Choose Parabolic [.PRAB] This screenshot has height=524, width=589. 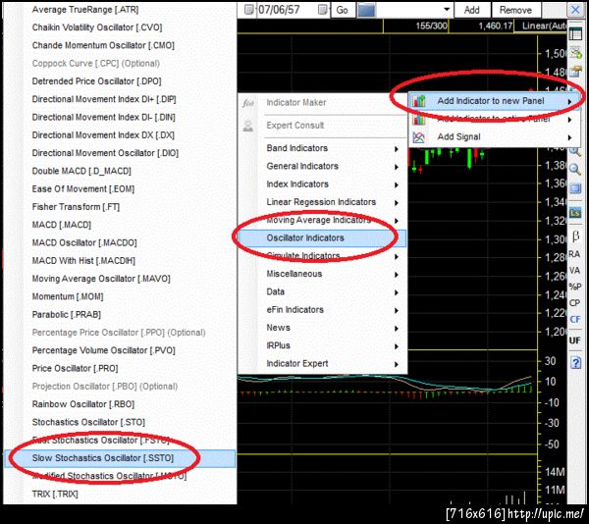67,315
